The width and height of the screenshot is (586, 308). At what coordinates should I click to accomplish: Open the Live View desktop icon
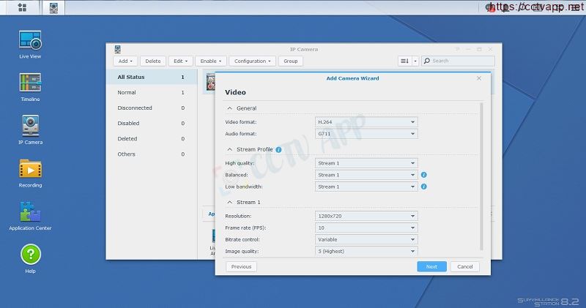[30, 40]
